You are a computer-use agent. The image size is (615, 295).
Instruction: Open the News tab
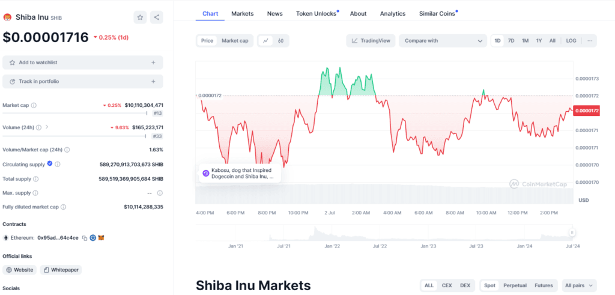click(274, 14)
